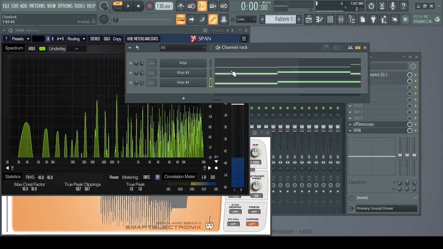Screen dimensions: 443x249
Task: Start playback with the play button
Action: 128,6
